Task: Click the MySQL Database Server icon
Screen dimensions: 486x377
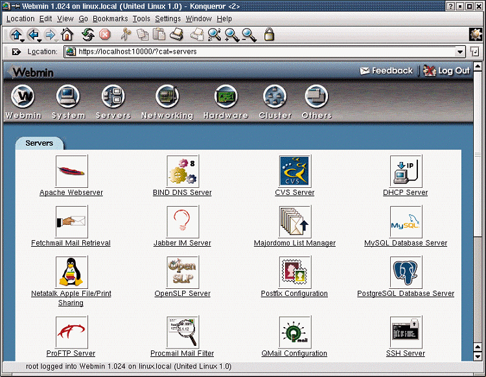Action: tap(406, 222)
